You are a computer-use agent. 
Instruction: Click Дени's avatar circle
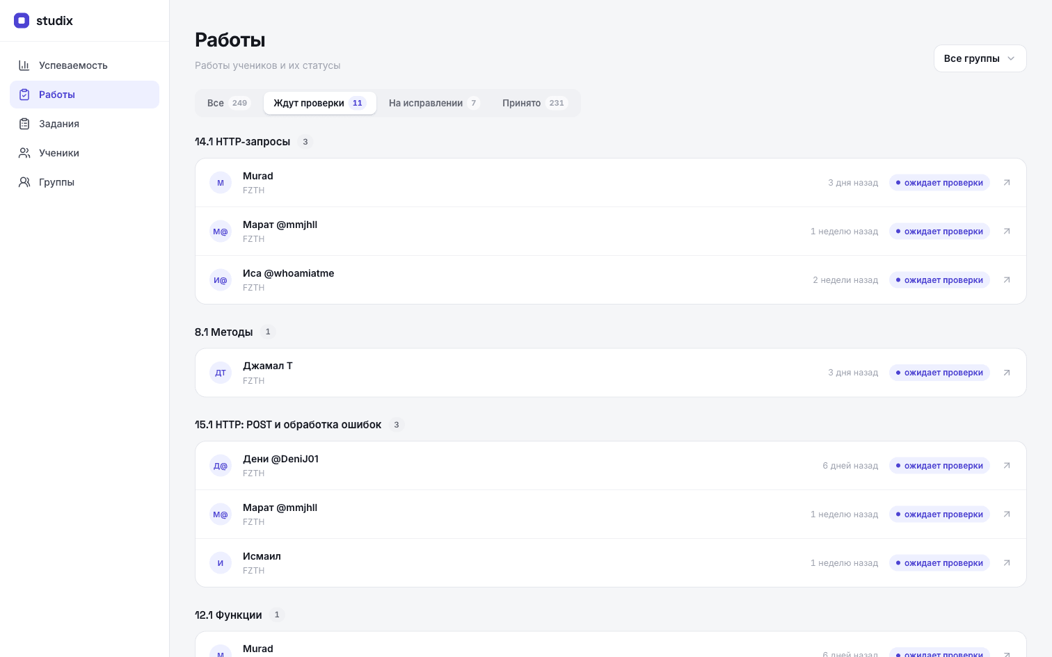(221, 466)
